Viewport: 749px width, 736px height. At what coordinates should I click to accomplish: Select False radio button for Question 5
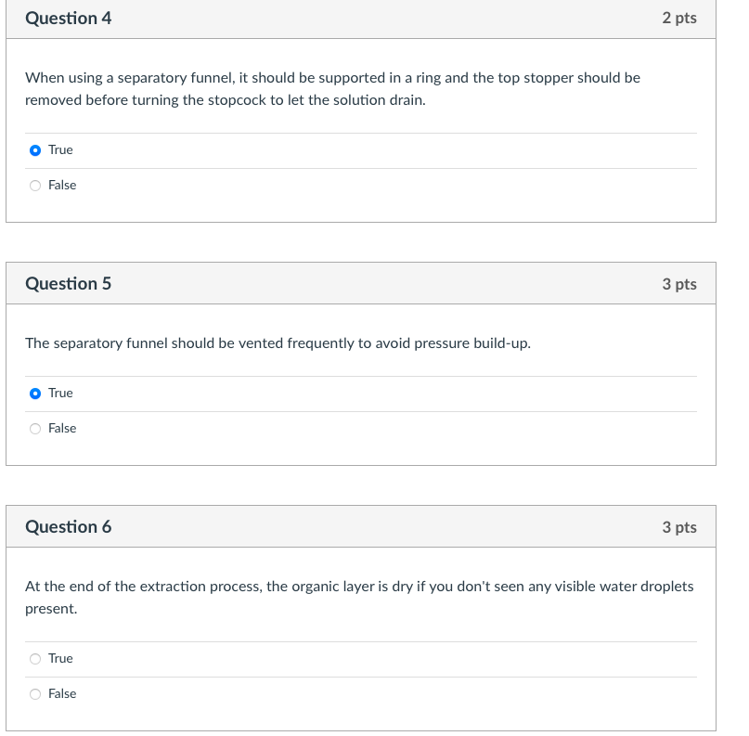pos(35,429)
